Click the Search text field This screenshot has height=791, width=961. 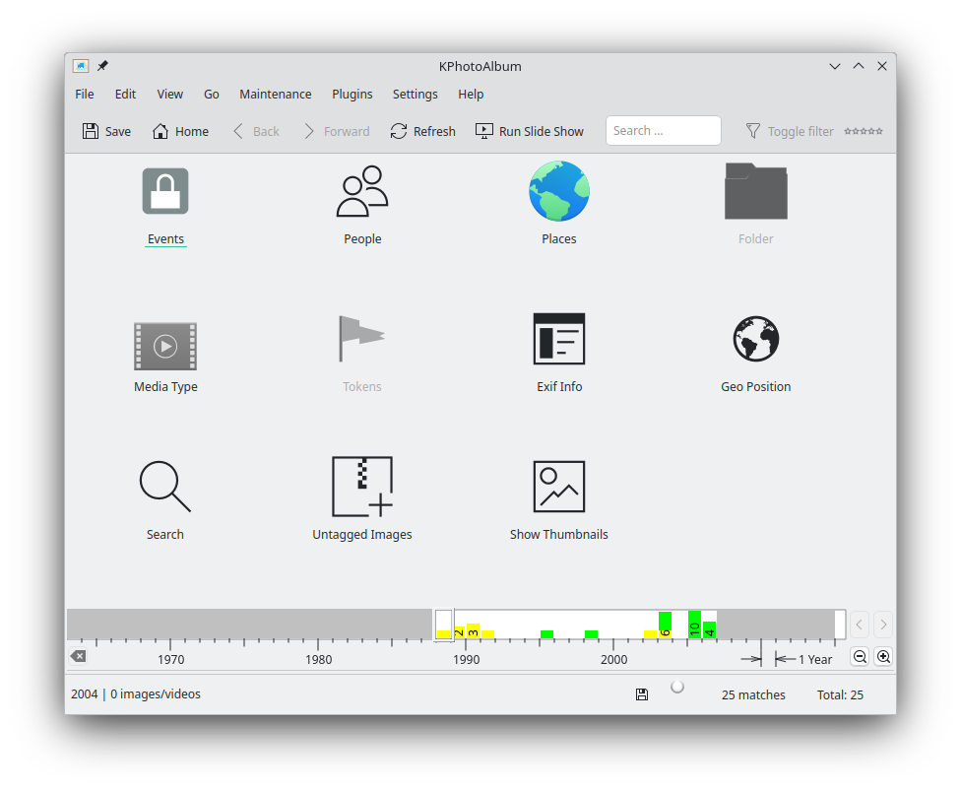pos(663,131)
